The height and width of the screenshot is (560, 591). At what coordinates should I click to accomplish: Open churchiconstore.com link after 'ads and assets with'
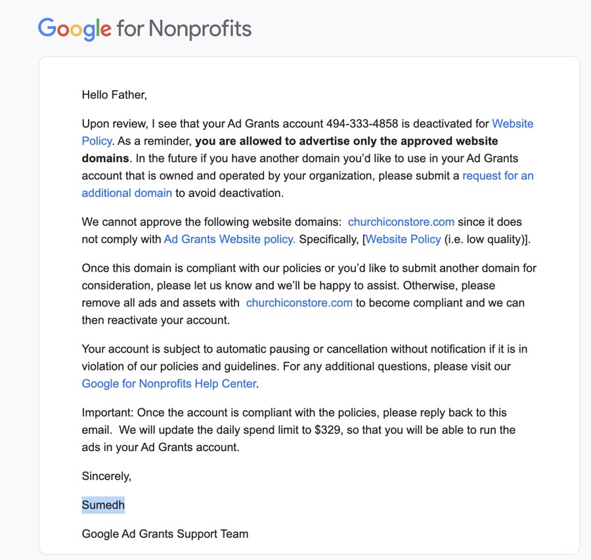(x=299, y=303)
